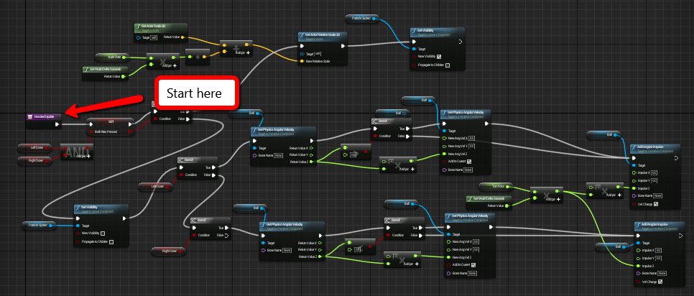Select the Particle System variable feeding upper Set Visibility
Screen dimensions: 694x296
363,18
